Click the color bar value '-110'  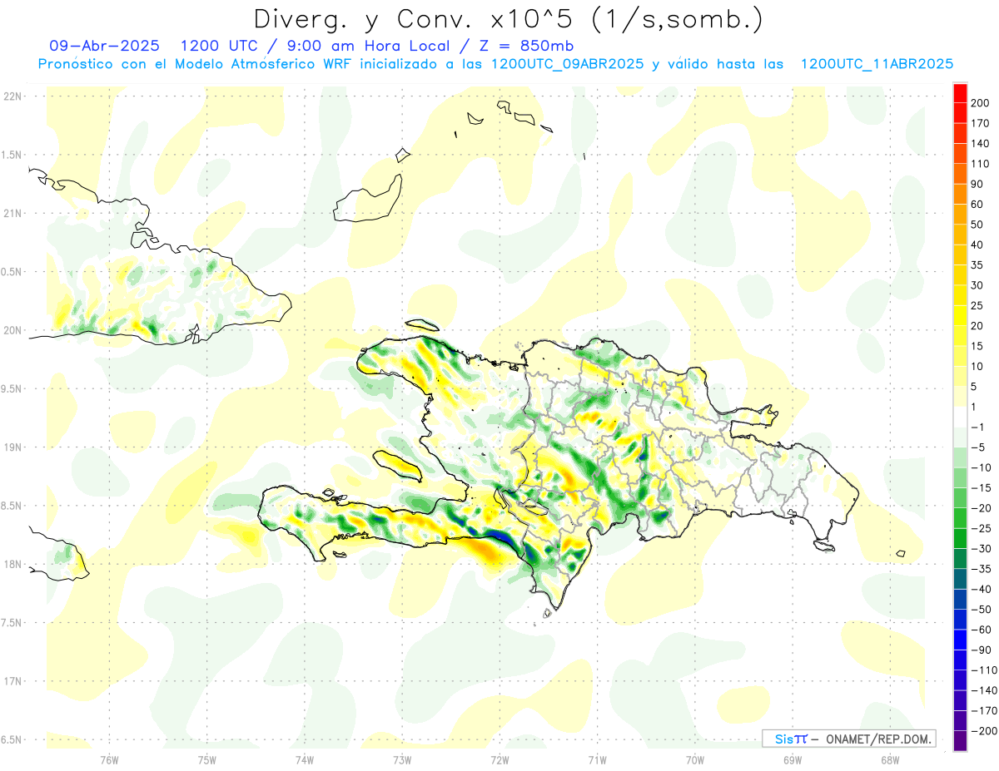983,671
